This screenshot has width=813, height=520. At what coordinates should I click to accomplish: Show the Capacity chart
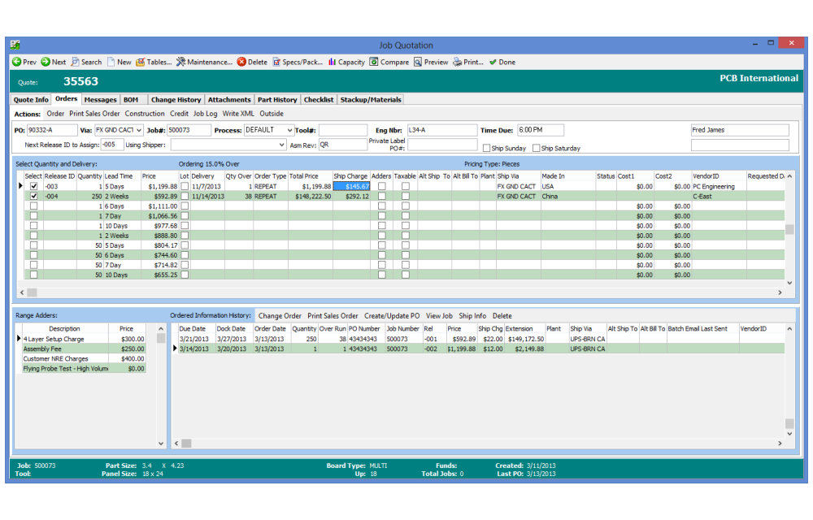click(x=346, y=62)
